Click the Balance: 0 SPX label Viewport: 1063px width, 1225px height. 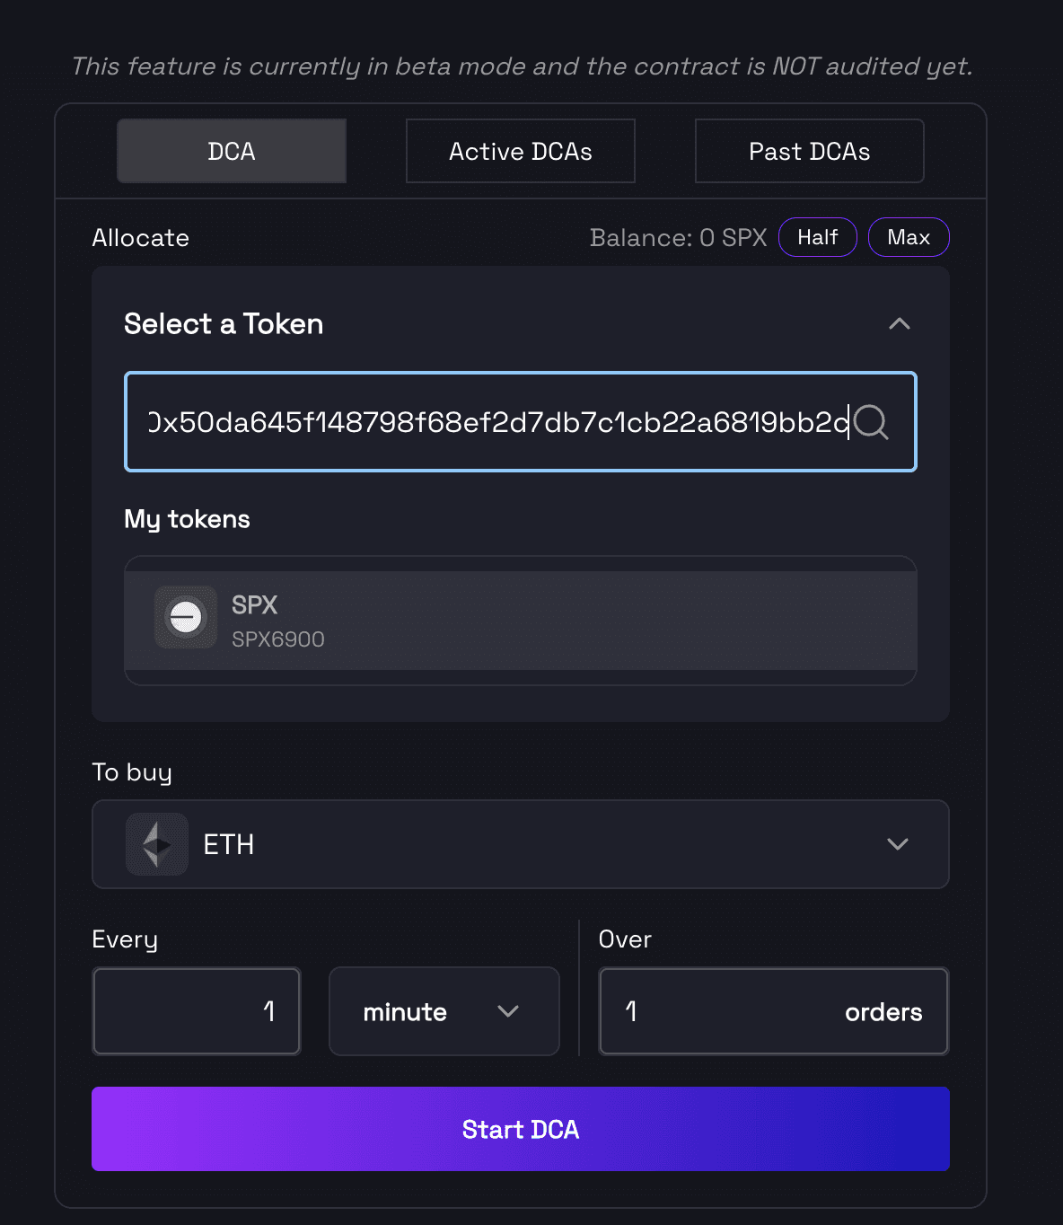[678, 237]
